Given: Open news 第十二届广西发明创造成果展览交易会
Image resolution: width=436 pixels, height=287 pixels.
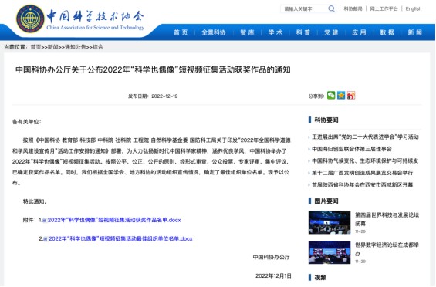Looking at the screenshot, I should (363, 173).
